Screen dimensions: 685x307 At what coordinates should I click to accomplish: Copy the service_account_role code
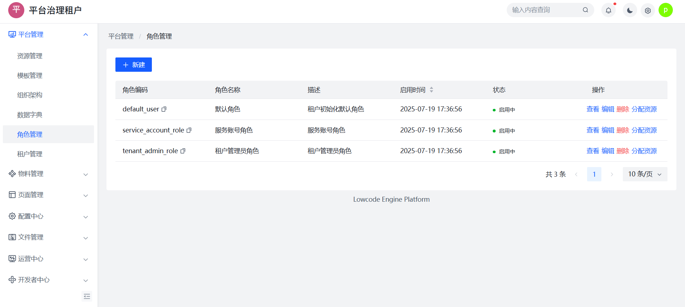(189, 130)
